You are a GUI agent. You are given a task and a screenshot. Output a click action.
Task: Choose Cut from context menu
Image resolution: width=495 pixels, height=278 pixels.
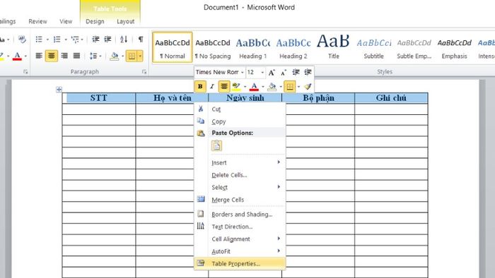240,109
